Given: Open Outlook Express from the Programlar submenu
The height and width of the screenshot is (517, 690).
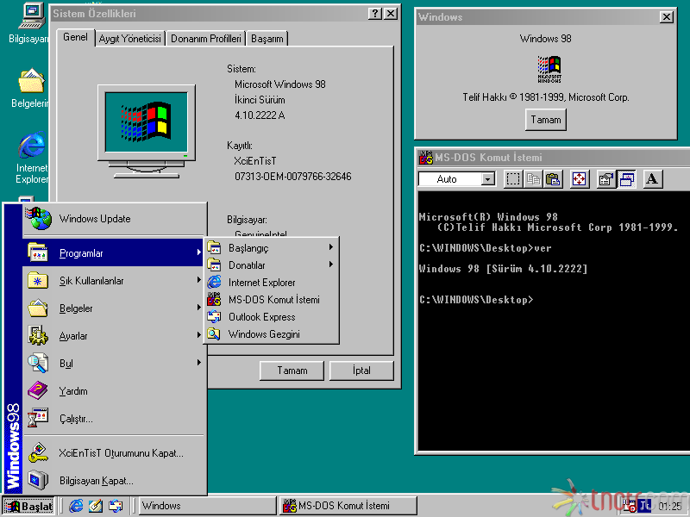Looking at the screenshot, I should (x=261, y=317).
